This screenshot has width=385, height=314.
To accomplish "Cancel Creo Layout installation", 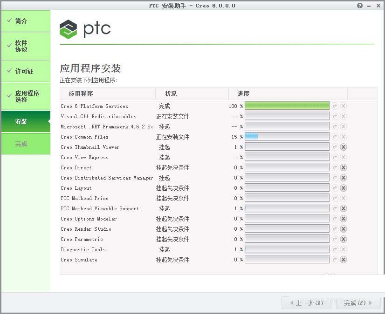I will click(x=343, y=188).
